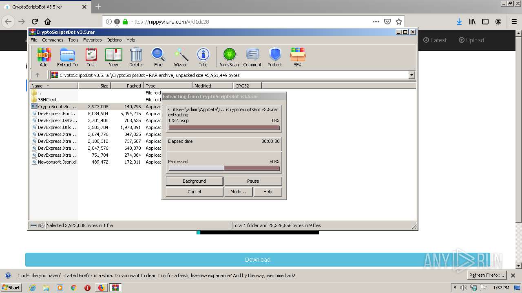Open Firefox account icon

498,22
